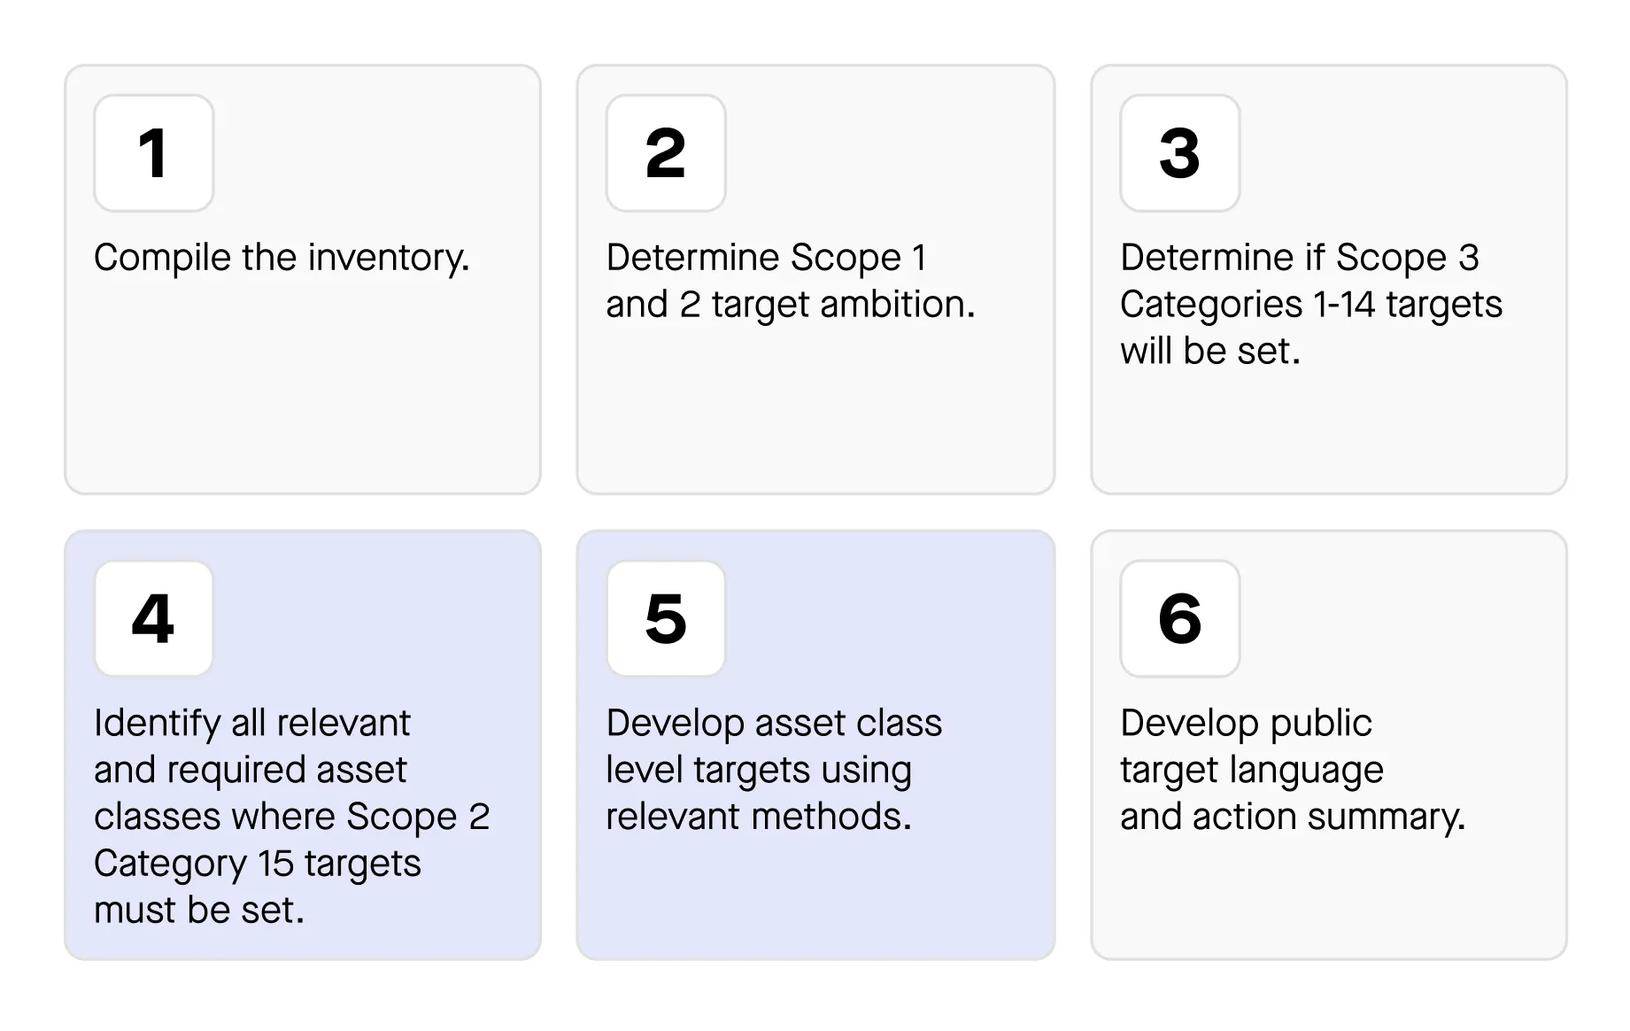Viewport: 1630px width, 1031px height.
Task: Click the number 2 badge
Action: 666,153
